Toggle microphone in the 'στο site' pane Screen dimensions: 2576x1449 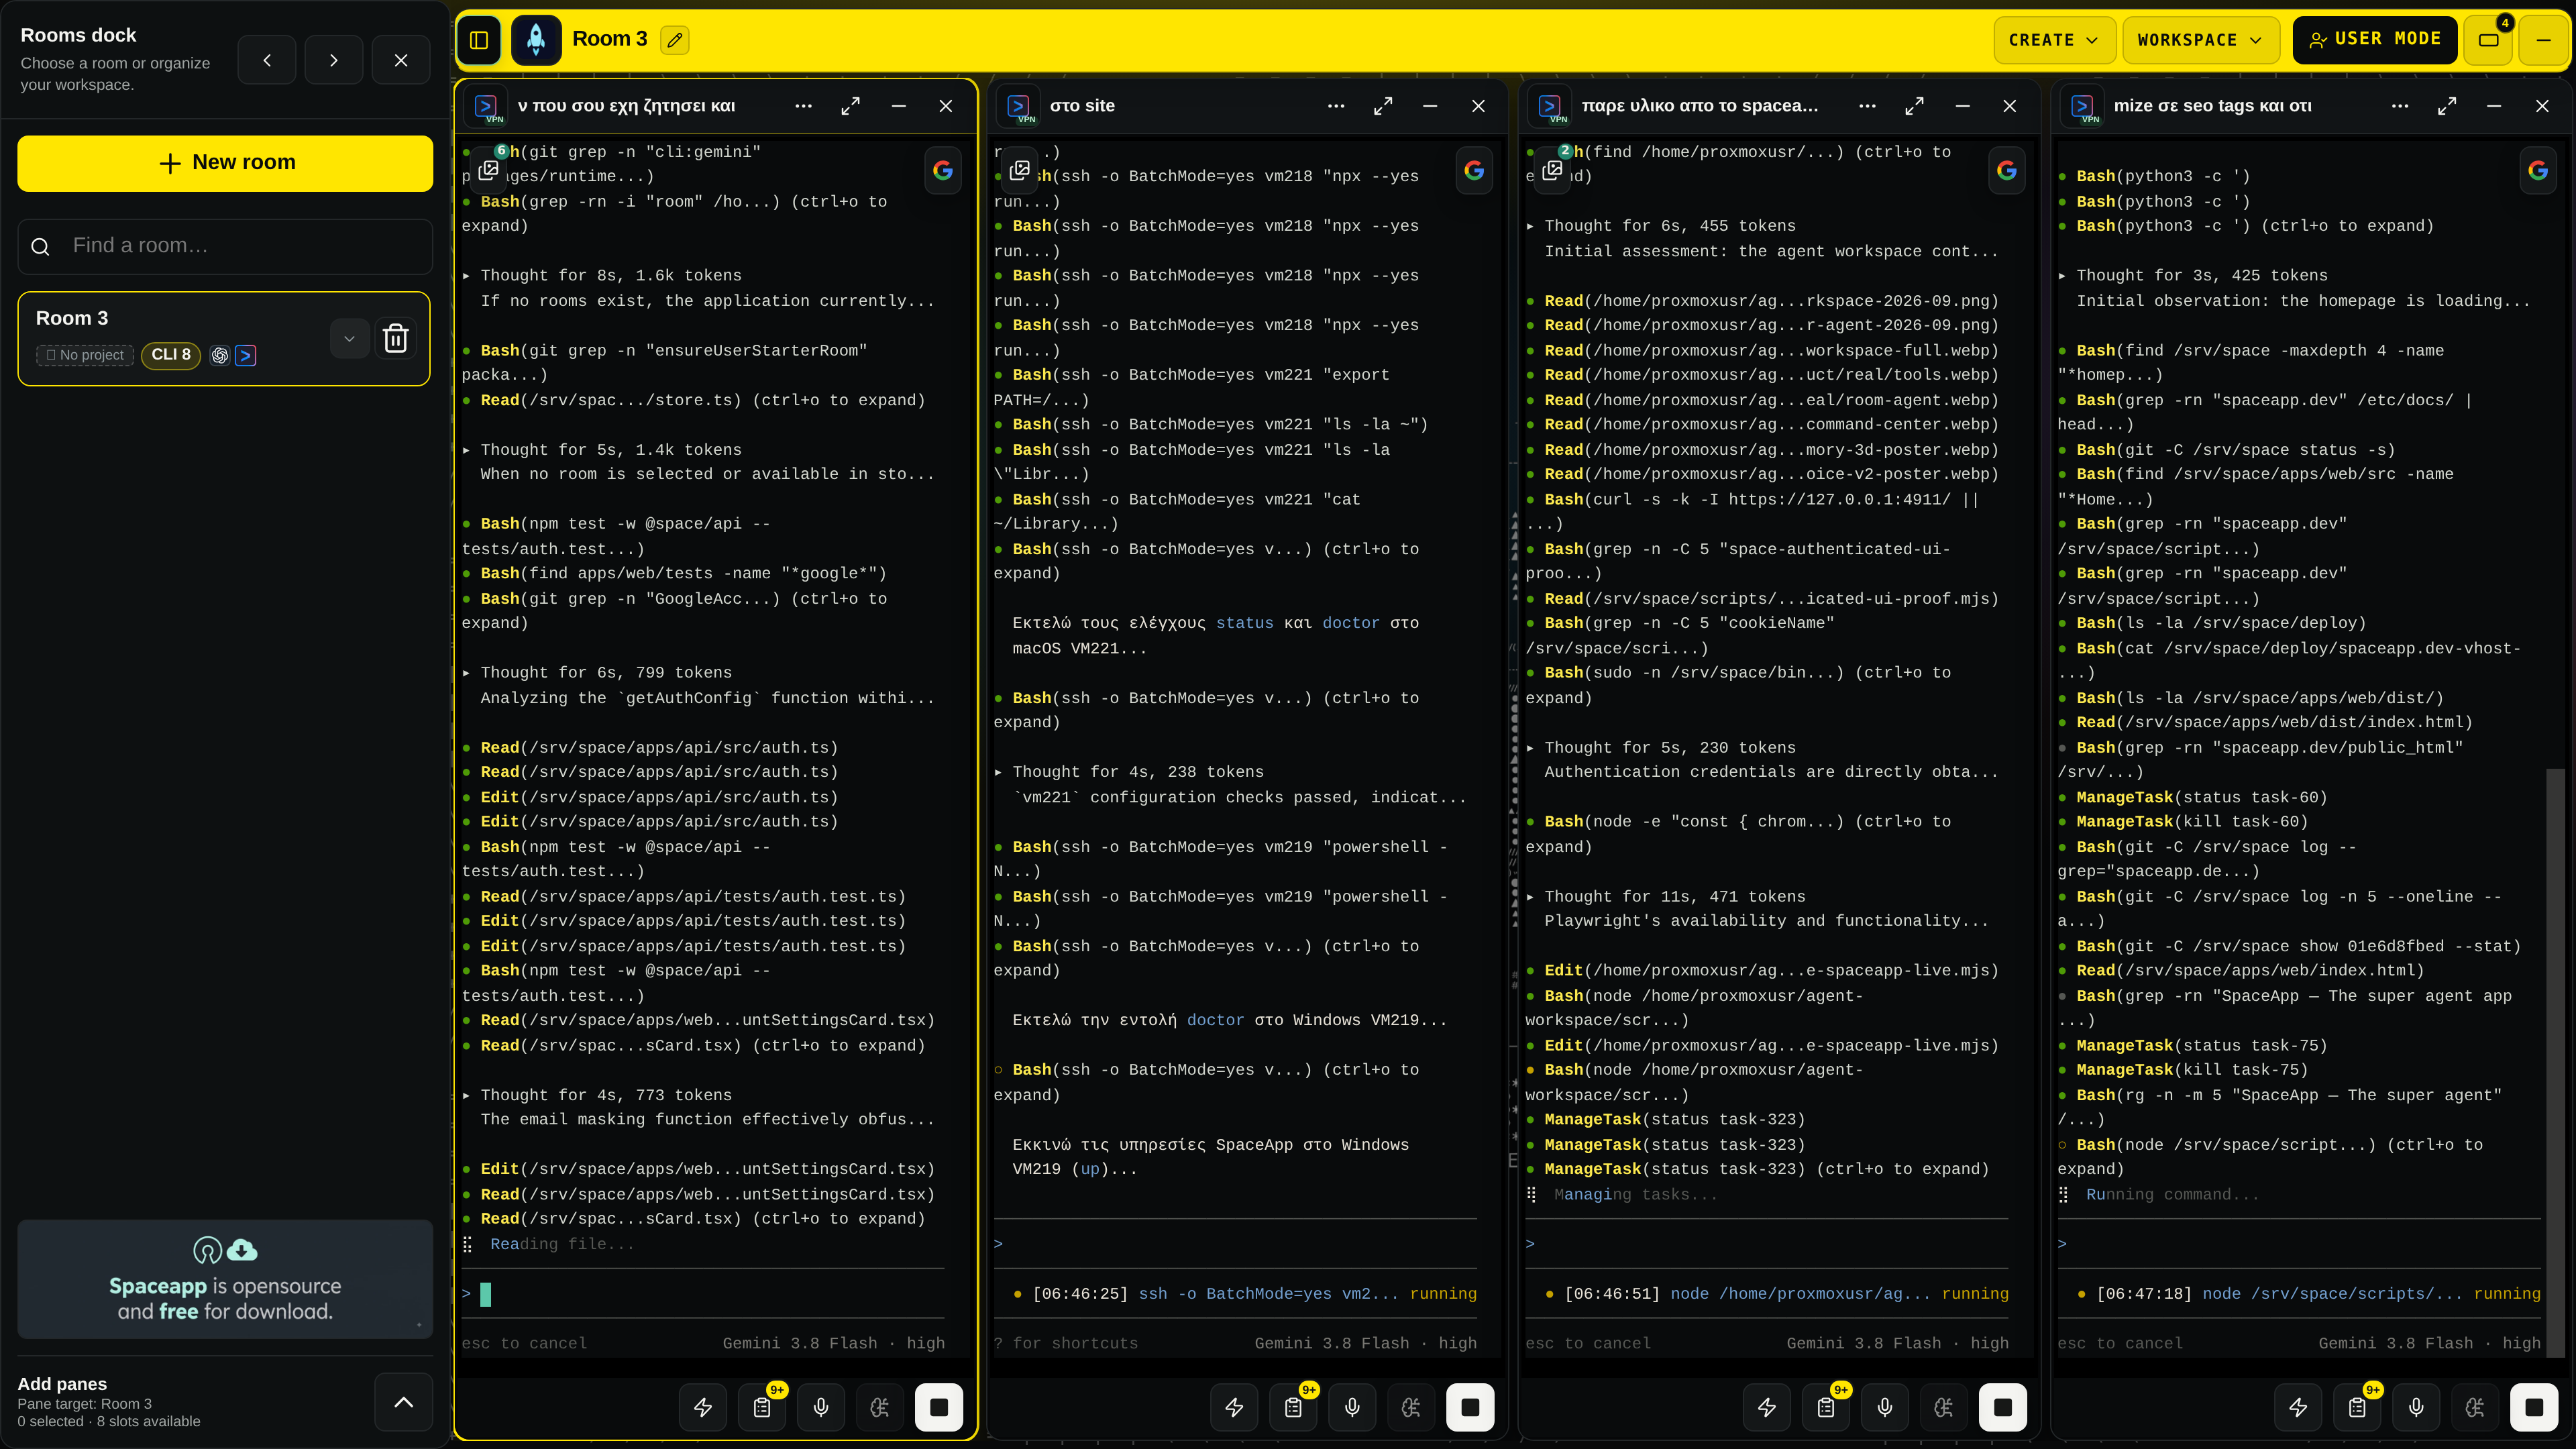click(x=1352, y=1408)
